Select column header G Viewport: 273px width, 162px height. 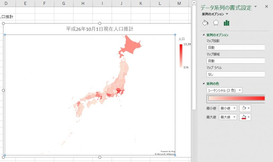point(64,3)
